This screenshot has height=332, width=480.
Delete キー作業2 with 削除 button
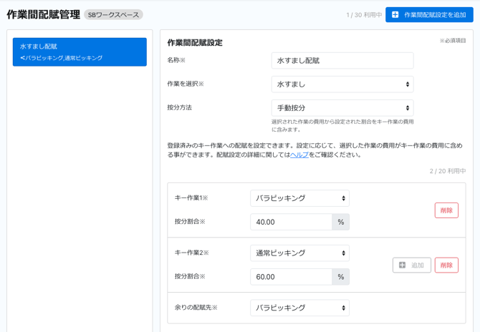[x=446, y=265]
